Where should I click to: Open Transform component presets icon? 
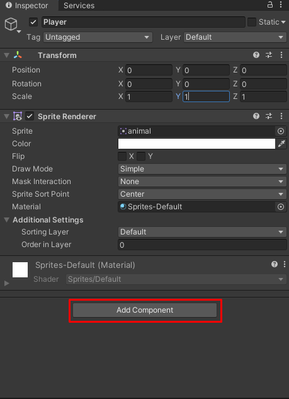point(269,55)
